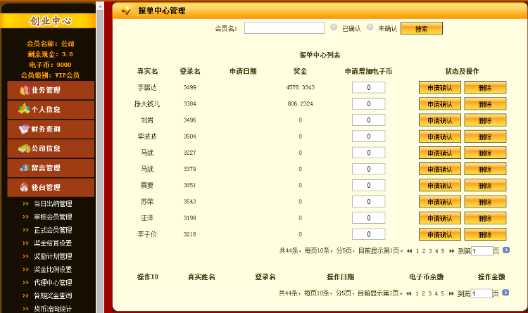This screenshot has height=313, width=528.
Task: Click e-coin input for 李子仪
Action: 369,234
